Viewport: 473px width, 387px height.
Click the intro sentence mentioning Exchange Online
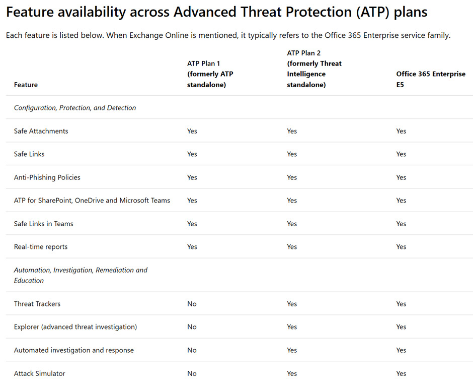pyautogui.click(x=228, y=35)
